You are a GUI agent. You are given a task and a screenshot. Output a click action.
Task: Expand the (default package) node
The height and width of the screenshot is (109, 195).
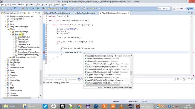click(x=11, y=32)
